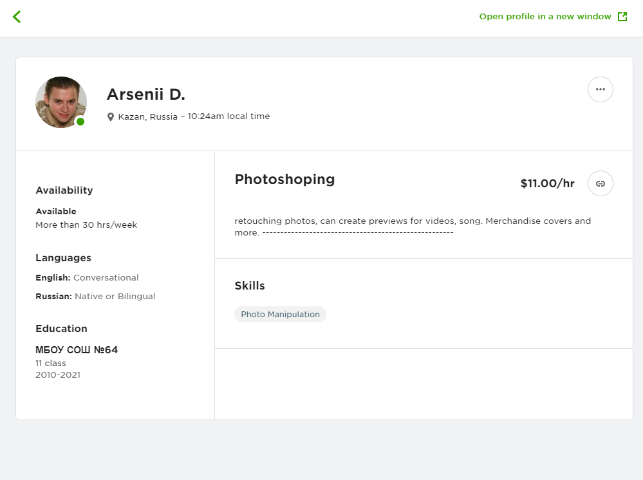Screen dimensions: 643x480
Task: Click the name Arsenii D. heading
Action: pyautogui.click(x=146, y=95)
